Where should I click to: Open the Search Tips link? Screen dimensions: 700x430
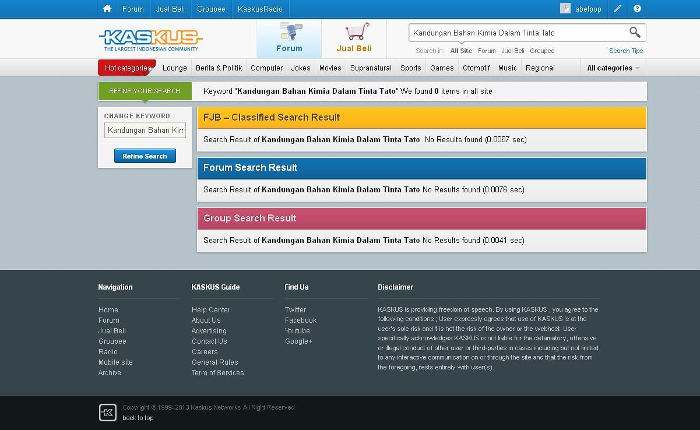coord(626,51)
